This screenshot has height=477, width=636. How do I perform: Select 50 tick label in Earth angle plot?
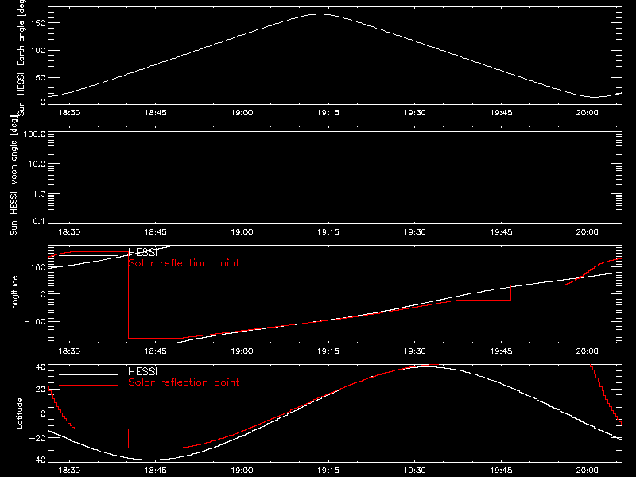pyautogui.click(x=41, y=77)
